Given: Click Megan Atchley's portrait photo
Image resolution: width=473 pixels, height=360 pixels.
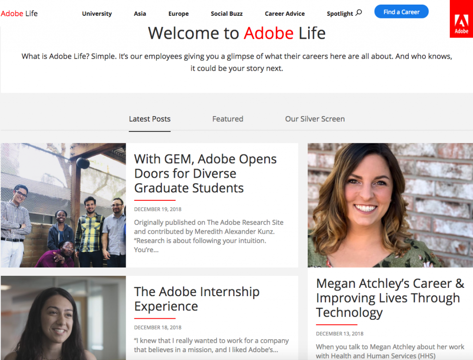Looking at the screenshot, I should [390, 205].
